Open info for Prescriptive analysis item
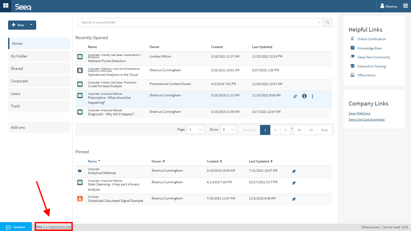The height and width of the screenshot is (231, 411). (304, 96)
